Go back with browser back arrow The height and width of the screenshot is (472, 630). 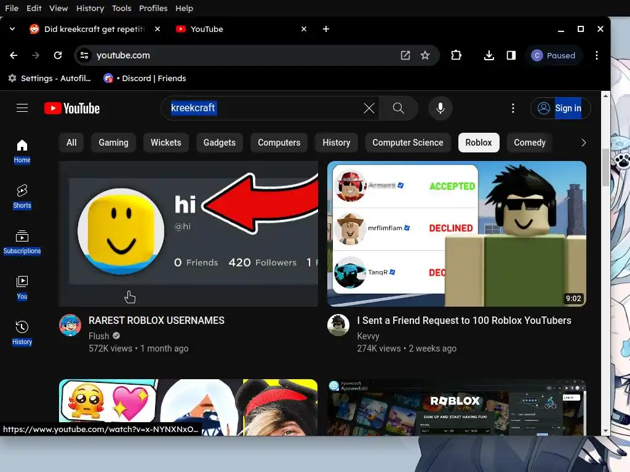14,55
